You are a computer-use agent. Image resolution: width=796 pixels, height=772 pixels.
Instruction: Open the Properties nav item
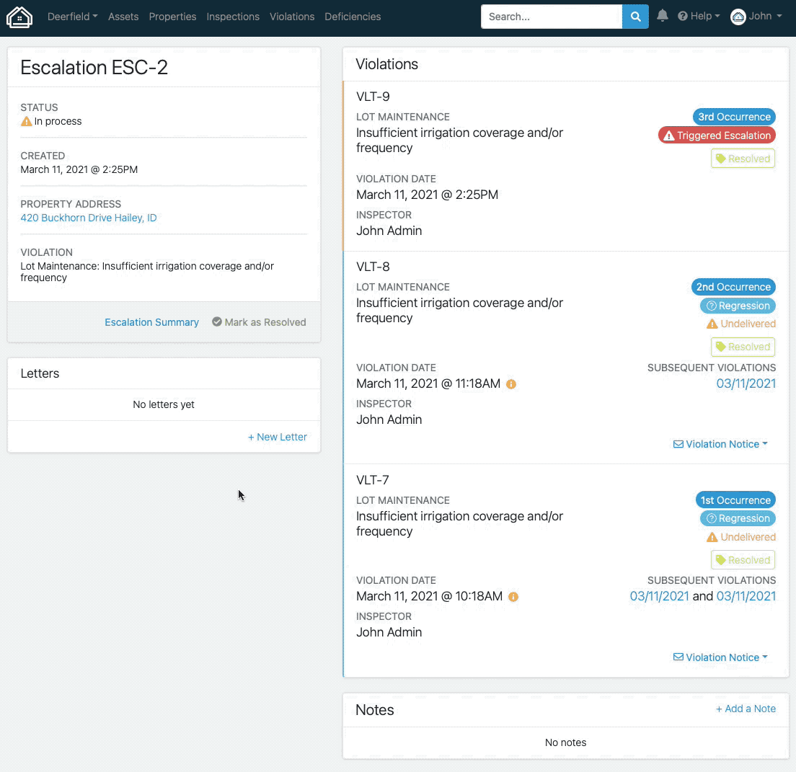172,17
